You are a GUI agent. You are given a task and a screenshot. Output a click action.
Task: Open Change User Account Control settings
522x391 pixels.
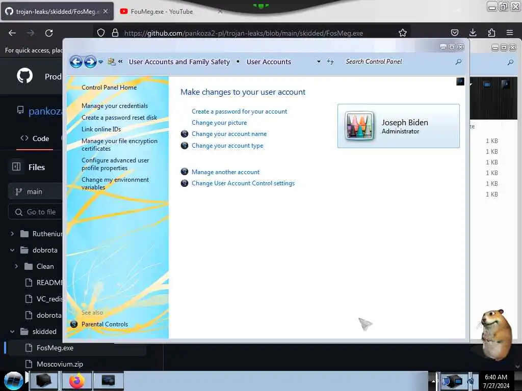pos(243,183)
